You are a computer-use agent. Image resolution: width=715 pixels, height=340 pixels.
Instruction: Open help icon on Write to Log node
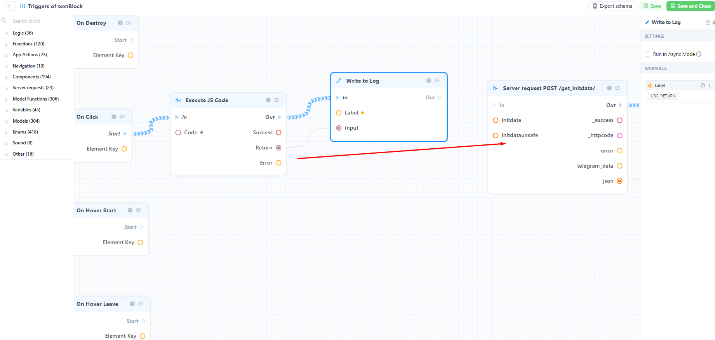pos(428,81)
